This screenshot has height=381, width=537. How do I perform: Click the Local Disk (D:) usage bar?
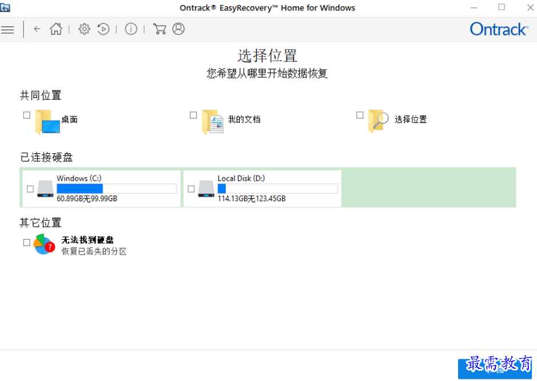click(278, 188)
